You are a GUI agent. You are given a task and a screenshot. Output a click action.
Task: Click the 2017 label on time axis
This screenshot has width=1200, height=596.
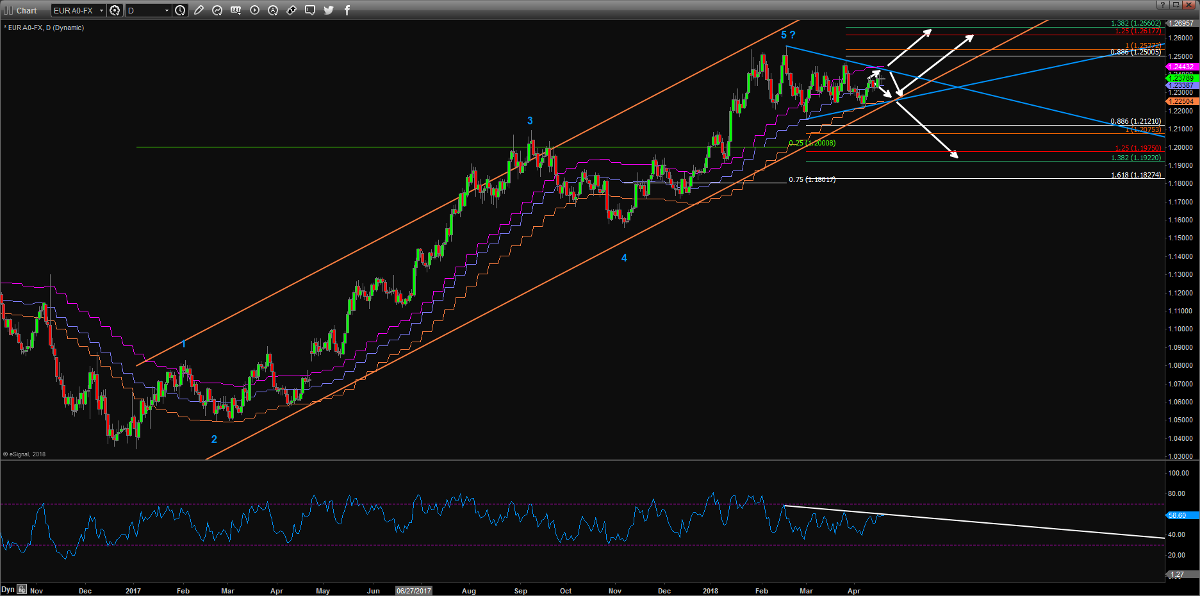tap(133, 591)
